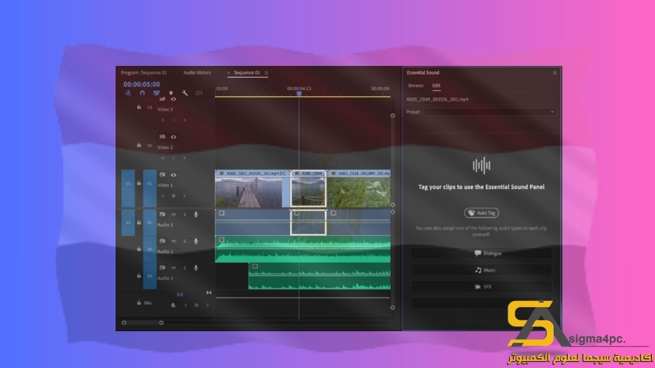The height and width of the screenshot is (368, 655).
Task: Hide the Video 3 track output eye
Action: point(173,99)
